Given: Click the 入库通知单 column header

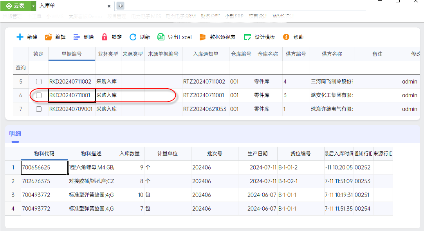Looking at the screenshot, I should (x=206, y=54).
